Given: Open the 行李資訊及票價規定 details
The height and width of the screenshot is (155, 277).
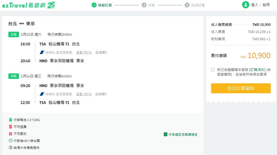Looking at the screenshot, I should point(181,134).
